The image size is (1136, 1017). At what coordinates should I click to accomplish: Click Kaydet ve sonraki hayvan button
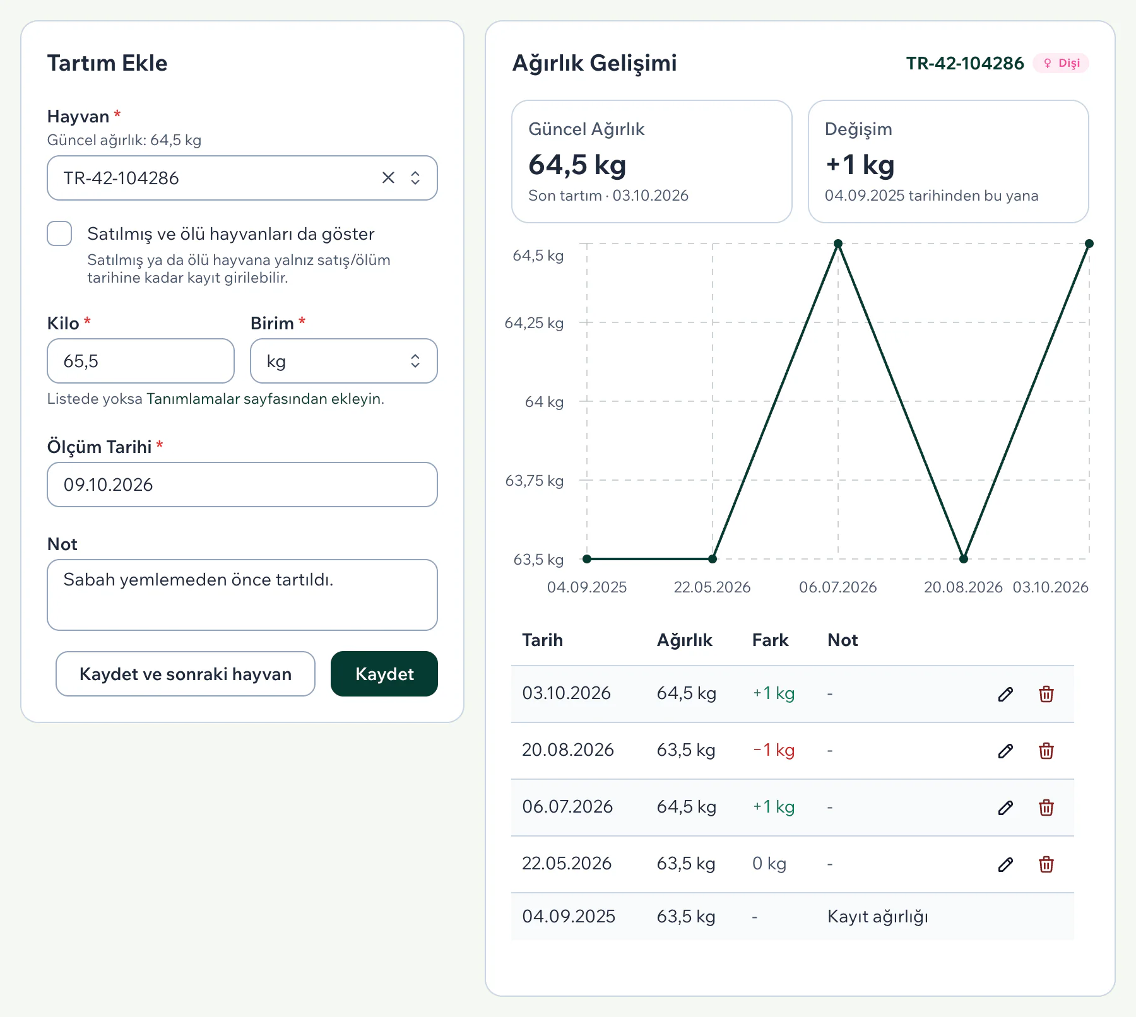[186, 674]
